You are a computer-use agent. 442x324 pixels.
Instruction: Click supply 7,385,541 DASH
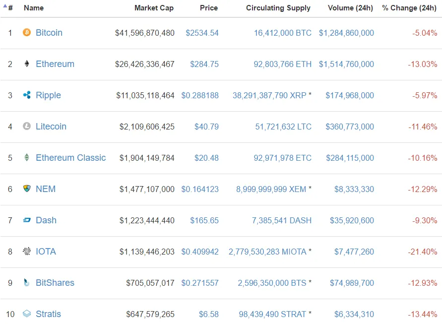coord(282,220)
